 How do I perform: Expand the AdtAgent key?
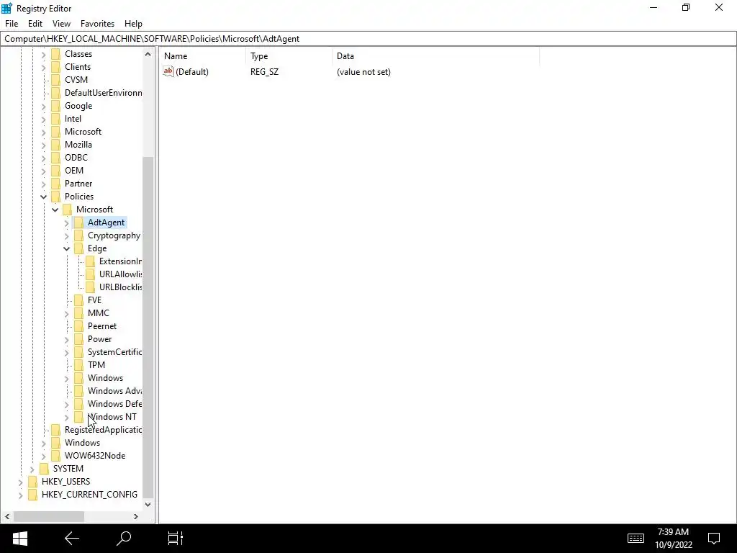tap(66, 223)
